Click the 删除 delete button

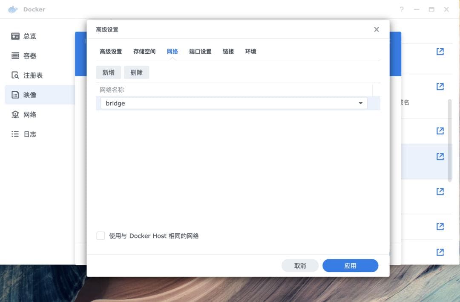pyautogui.click(x=136, y=73)
